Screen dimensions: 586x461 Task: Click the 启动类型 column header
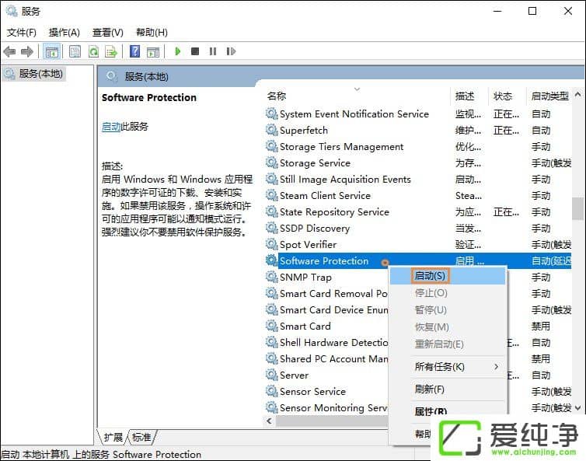[x=549, y=96]
